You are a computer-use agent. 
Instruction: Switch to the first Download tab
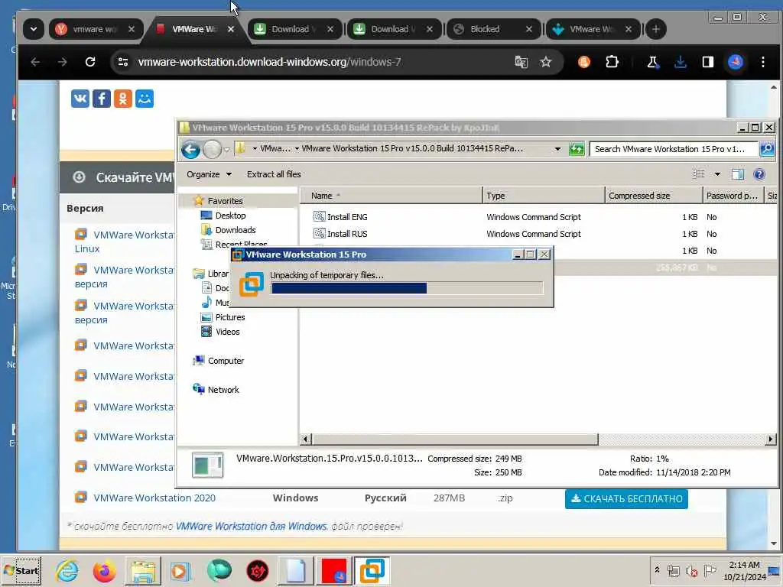pyautogui.click(x=294, y=29)
